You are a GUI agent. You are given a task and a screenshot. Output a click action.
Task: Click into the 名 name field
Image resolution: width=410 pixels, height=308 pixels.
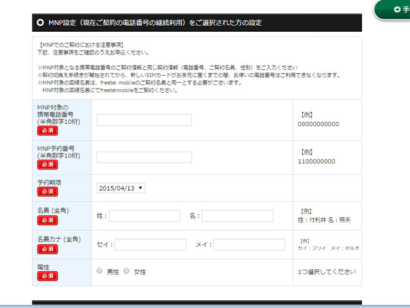[237, 216]
